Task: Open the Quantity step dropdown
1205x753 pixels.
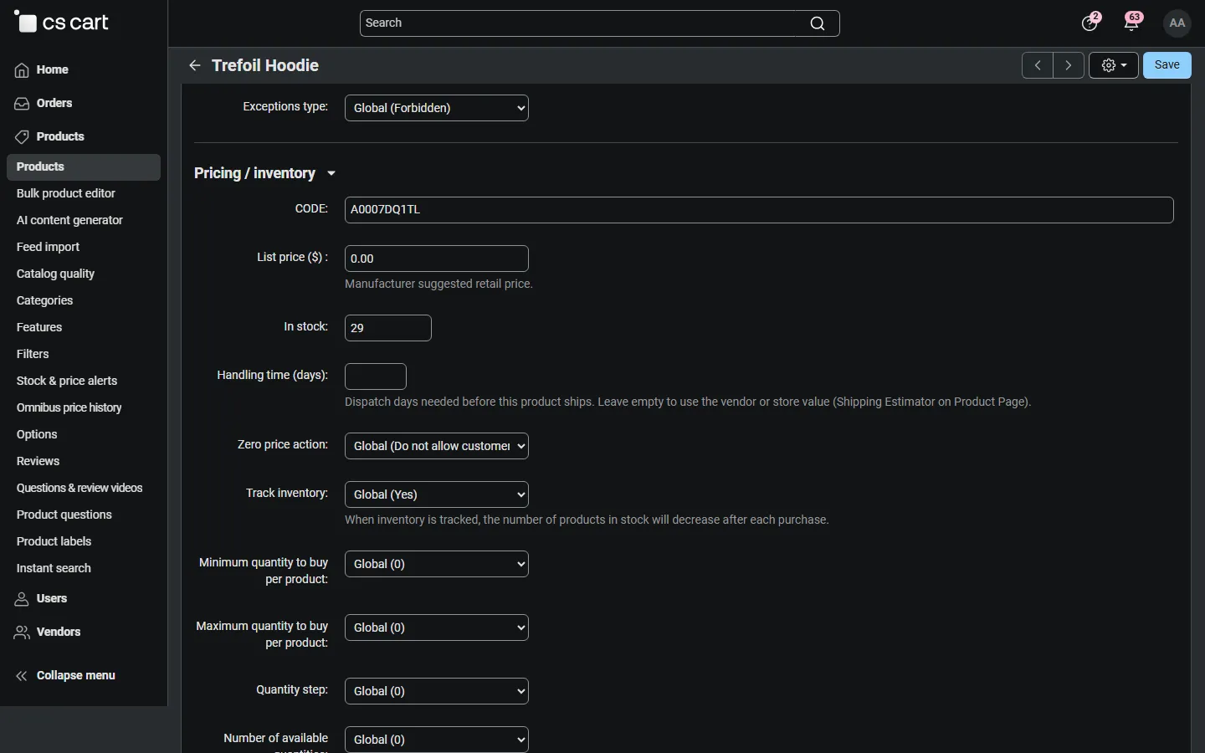Action: click(437, 691)
